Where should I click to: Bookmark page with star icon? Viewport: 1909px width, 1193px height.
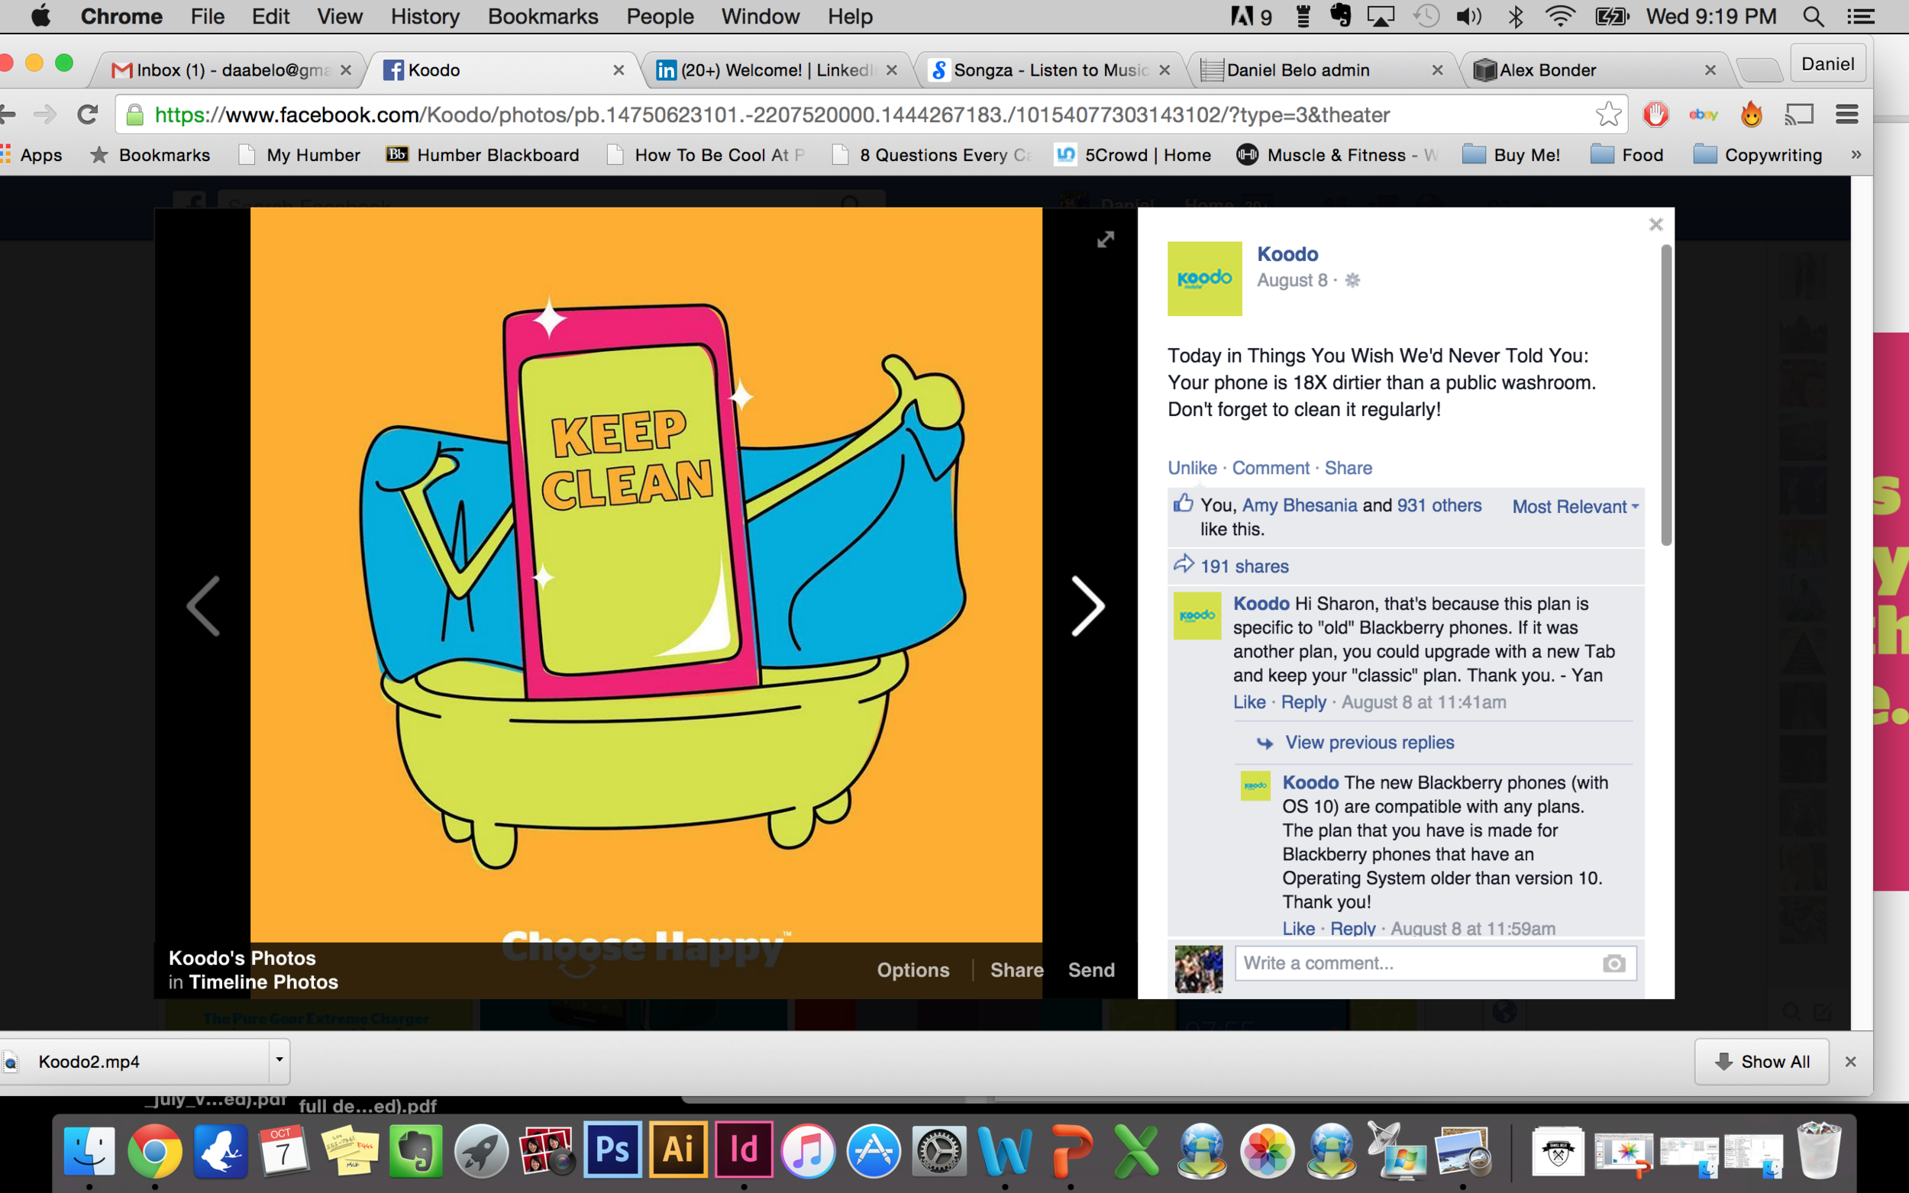(1607, 115)
